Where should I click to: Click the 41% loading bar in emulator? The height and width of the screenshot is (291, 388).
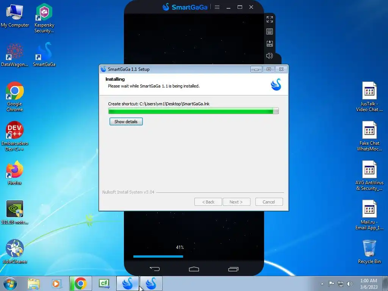pyautogui.click(x=158, y=257)
